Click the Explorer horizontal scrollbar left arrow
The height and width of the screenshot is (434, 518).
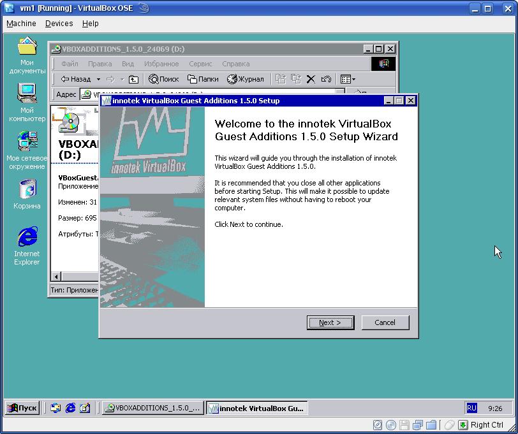point(56,277)
